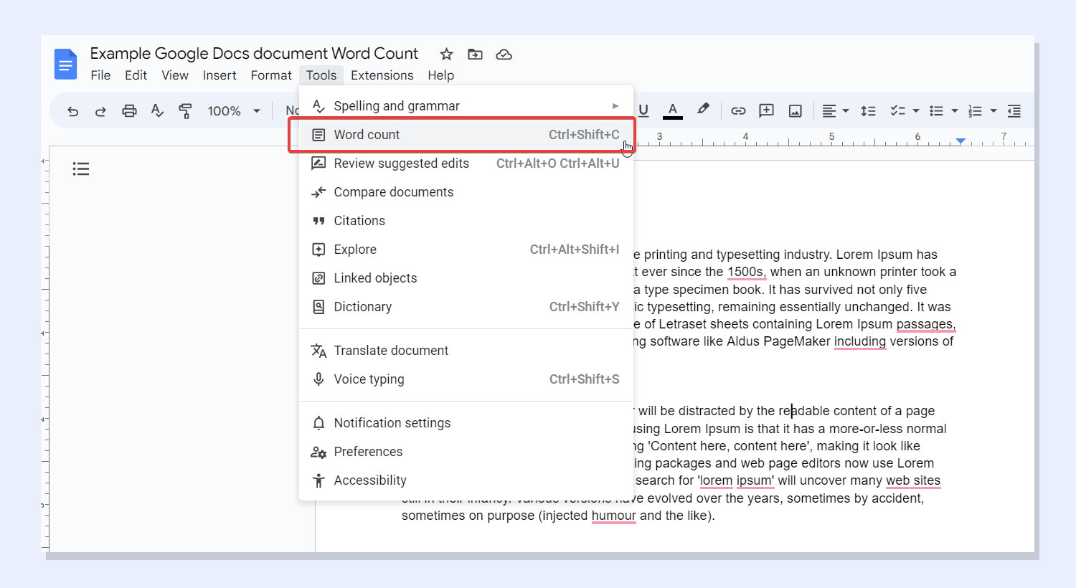Open the Extensions menu
This screenshot has width=1076, height=588.
(382, 75)
